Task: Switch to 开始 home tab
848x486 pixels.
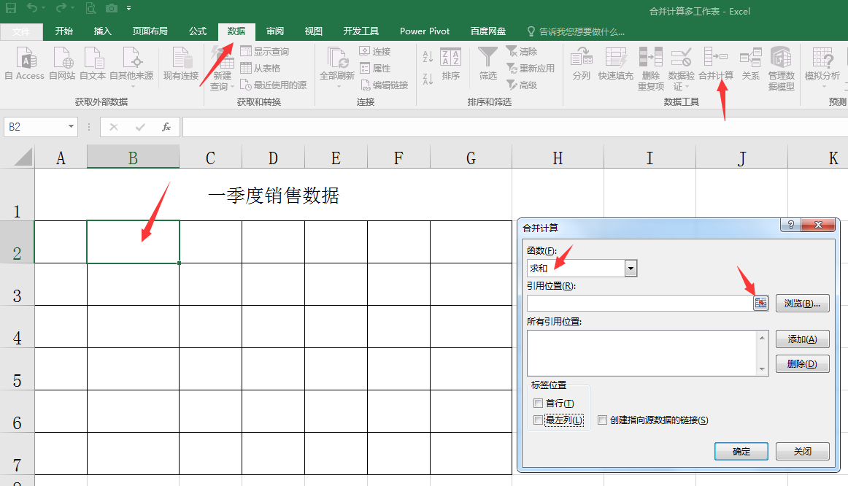Action: pos(63,31)
